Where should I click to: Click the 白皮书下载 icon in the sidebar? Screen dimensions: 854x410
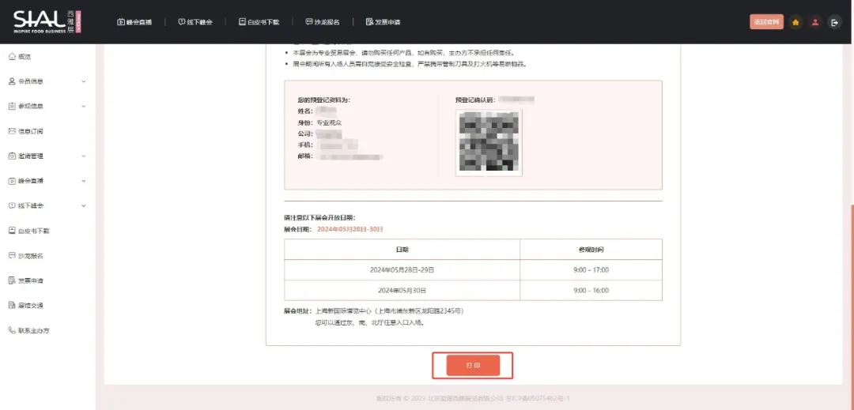coord(12,231)
